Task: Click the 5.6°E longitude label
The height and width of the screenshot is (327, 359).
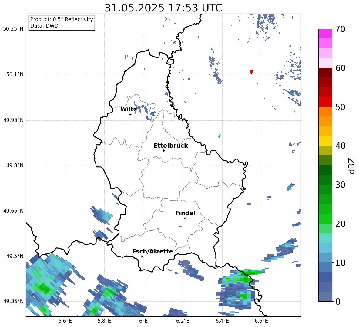Action: [65, 321]
